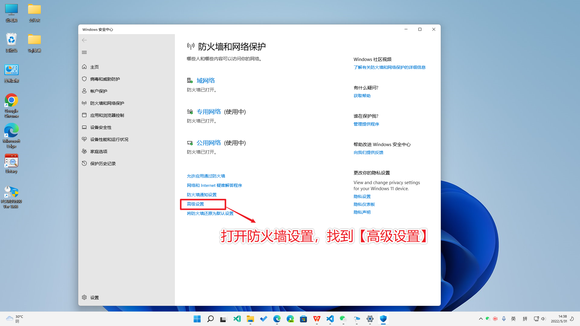The image size is (580, 326).
Task: Open weather widget showing 30°C
Action: 14,319
